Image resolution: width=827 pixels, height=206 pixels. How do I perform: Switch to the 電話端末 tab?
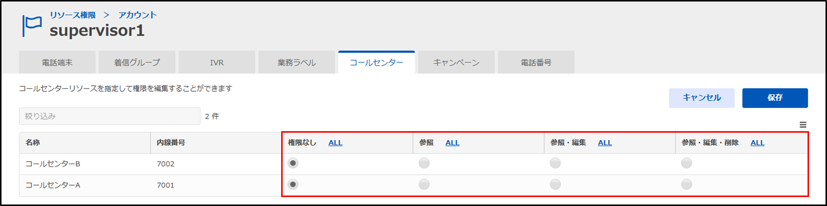pos(57,62)
